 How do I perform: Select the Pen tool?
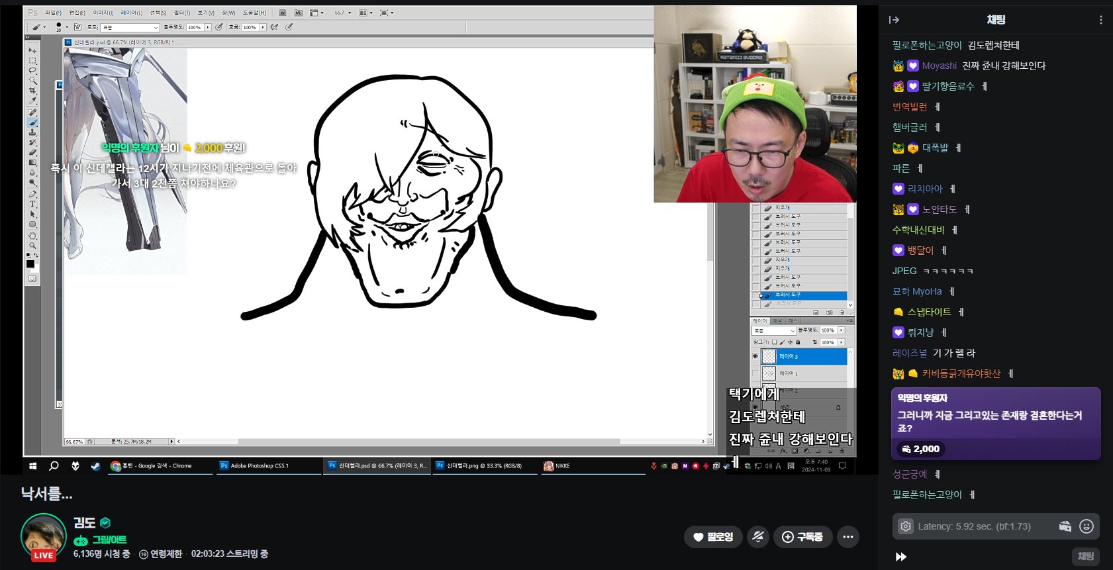[x=32, y=194]
